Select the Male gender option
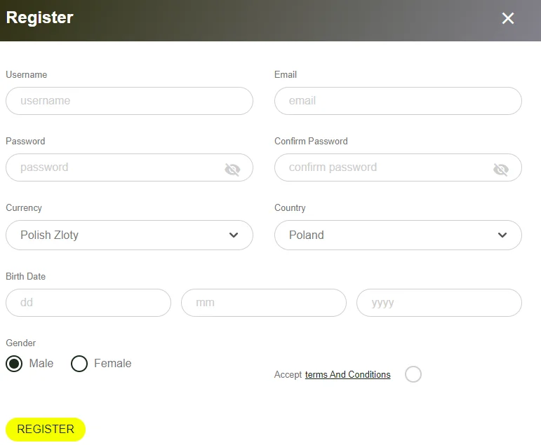The width and height of the screenshot is (541, 445). 14,364
